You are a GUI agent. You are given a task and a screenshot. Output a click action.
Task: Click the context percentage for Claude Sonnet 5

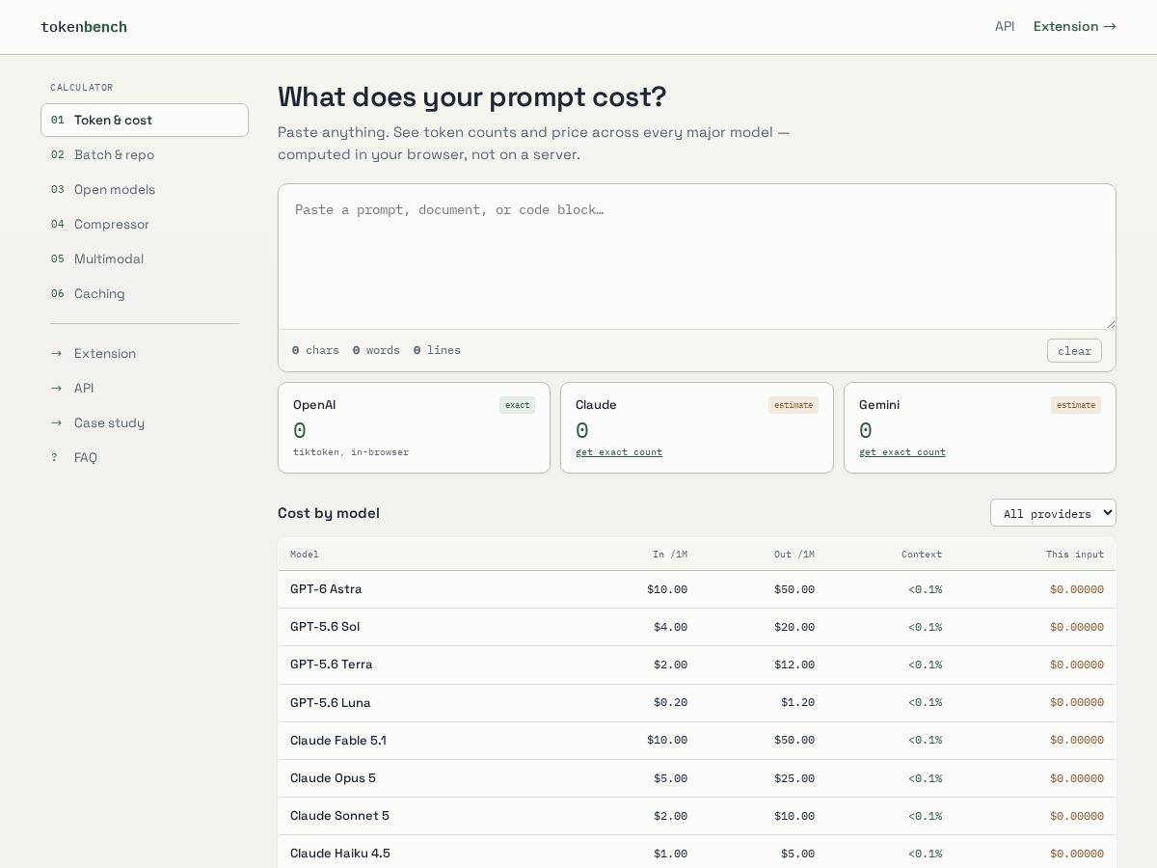[x=926, y=816]
